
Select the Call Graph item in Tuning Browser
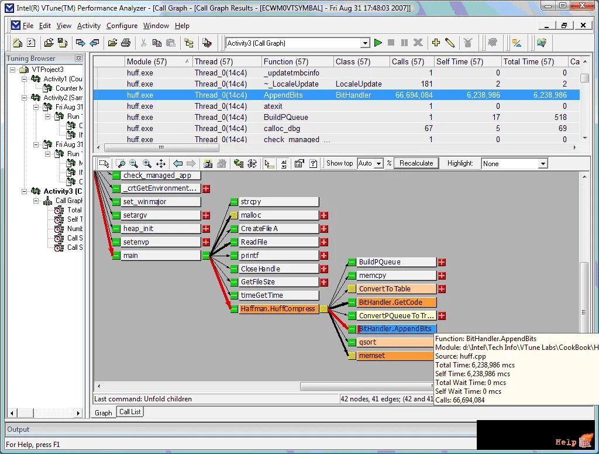pos(69,201)
